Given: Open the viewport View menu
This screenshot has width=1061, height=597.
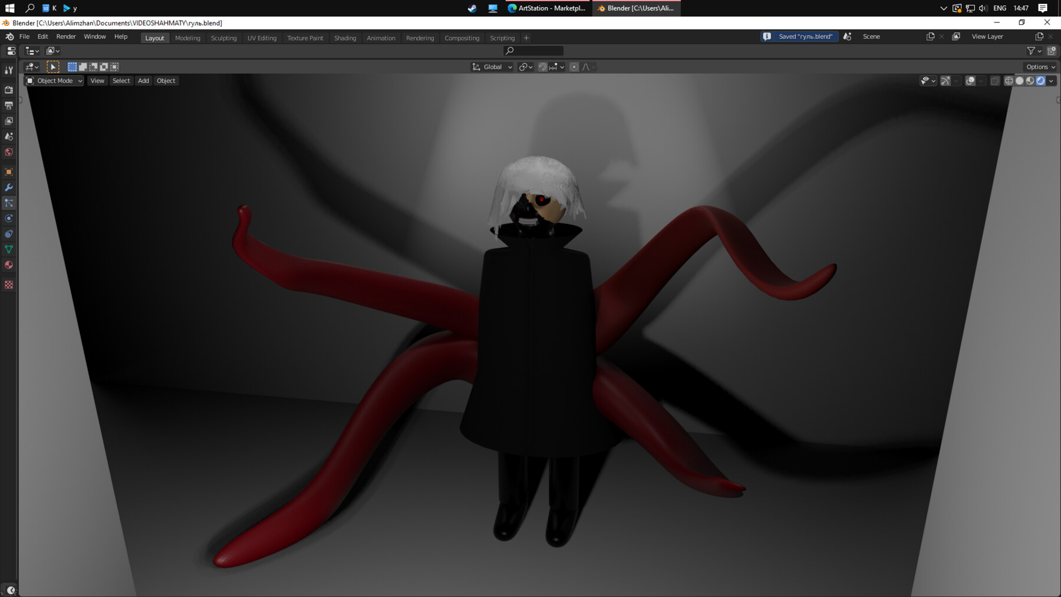Looking at the screenshot, I should (x=97, y=81).
